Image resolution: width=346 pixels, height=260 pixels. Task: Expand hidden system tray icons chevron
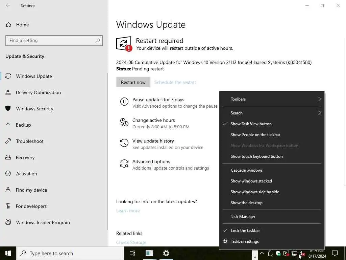click(x=262, y=253)
